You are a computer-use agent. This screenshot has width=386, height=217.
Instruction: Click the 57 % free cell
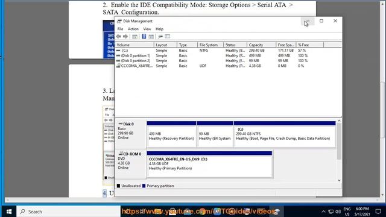tap(302, 50)
